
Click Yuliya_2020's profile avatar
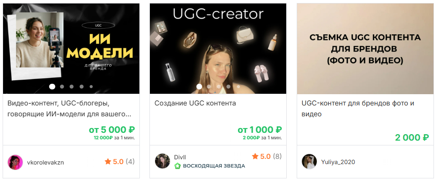[309, 161]
